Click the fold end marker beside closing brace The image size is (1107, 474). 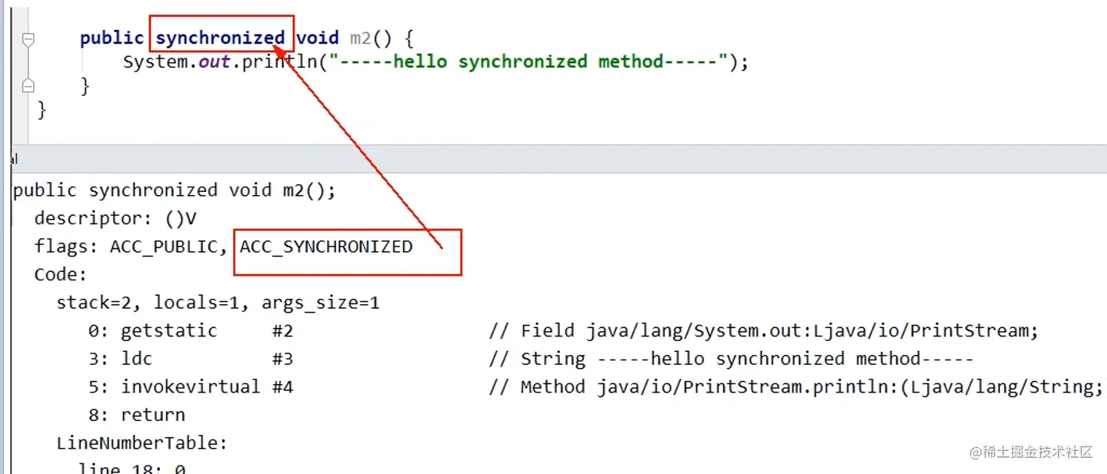coord(28,85)
